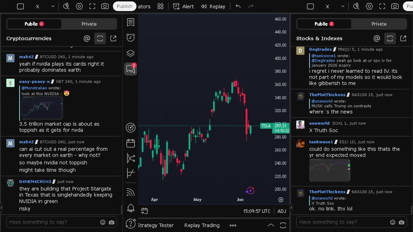Open NVIDIA chart thumbnail in easy-peasy-x message
The height and width of the screenshot is (232, 413).
42,108
